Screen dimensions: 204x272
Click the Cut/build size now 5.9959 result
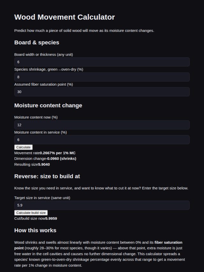pos(51,218)
